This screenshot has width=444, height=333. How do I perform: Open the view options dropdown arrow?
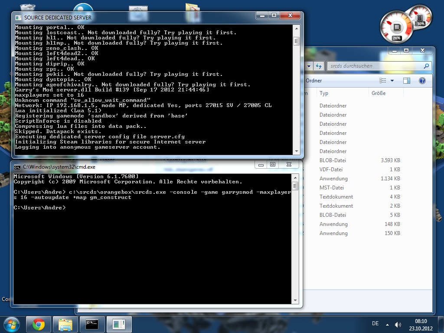click(x=392, y=81)
